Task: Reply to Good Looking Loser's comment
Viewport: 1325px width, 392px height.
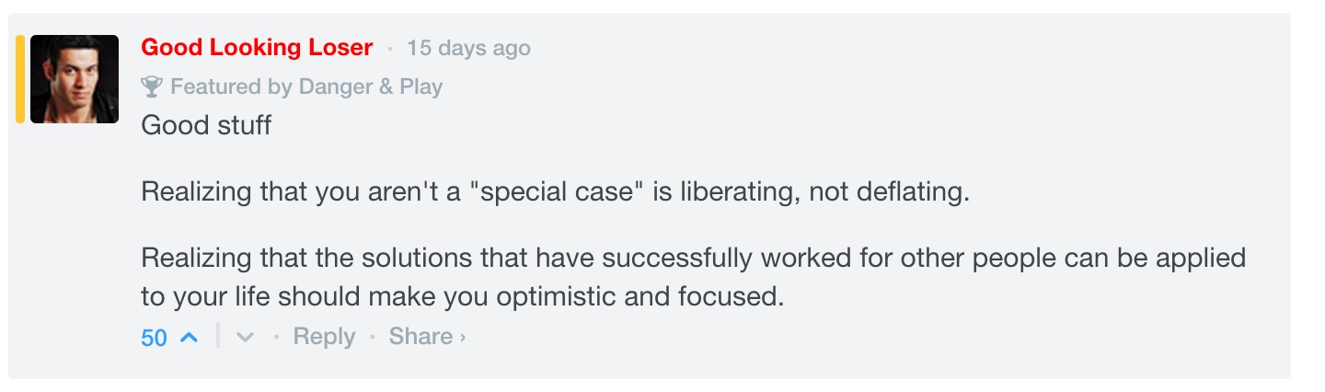Action: 324,337
